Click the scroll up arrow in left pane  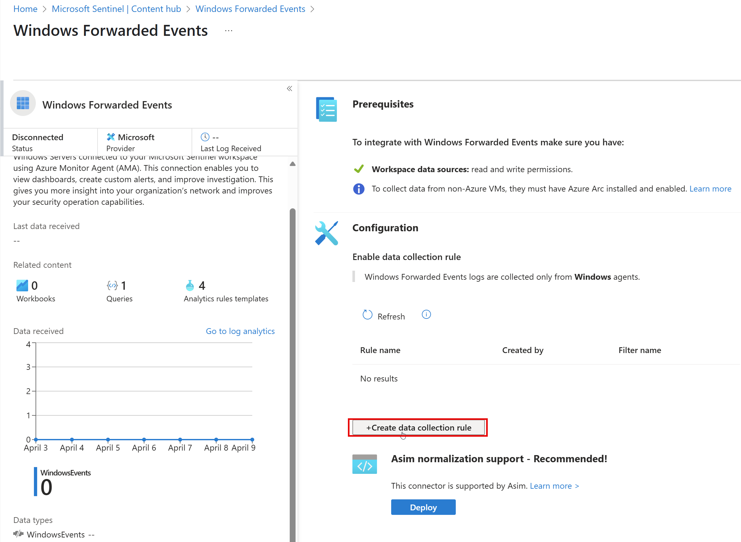point(293,164)
